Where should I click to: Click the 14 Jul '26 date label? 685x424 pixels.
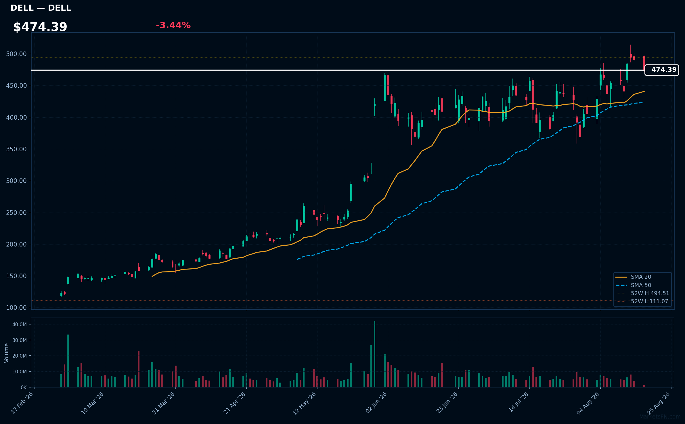tap(518, 402)
